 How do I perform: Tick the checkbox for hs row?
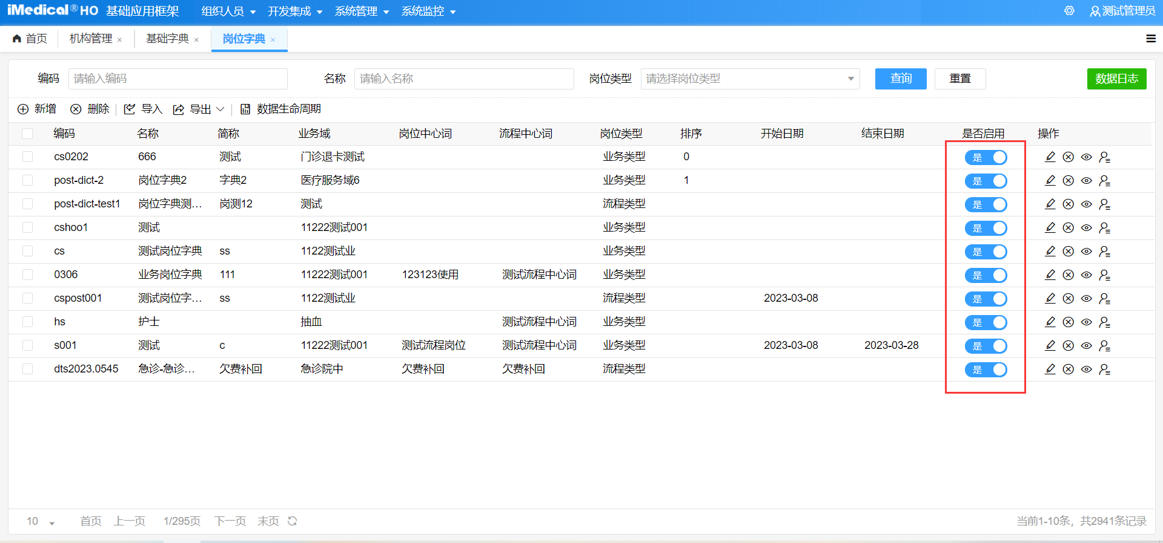(27, 322)
